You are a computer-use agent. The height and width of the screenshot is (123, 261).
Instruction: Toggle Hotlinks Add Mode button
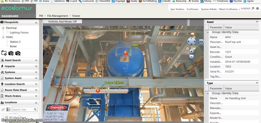63,22
